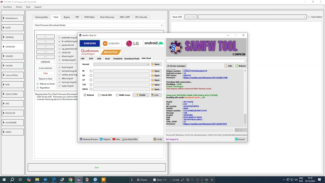
Task: Open File Explorer from the taskbar
Action: (37, 180)
